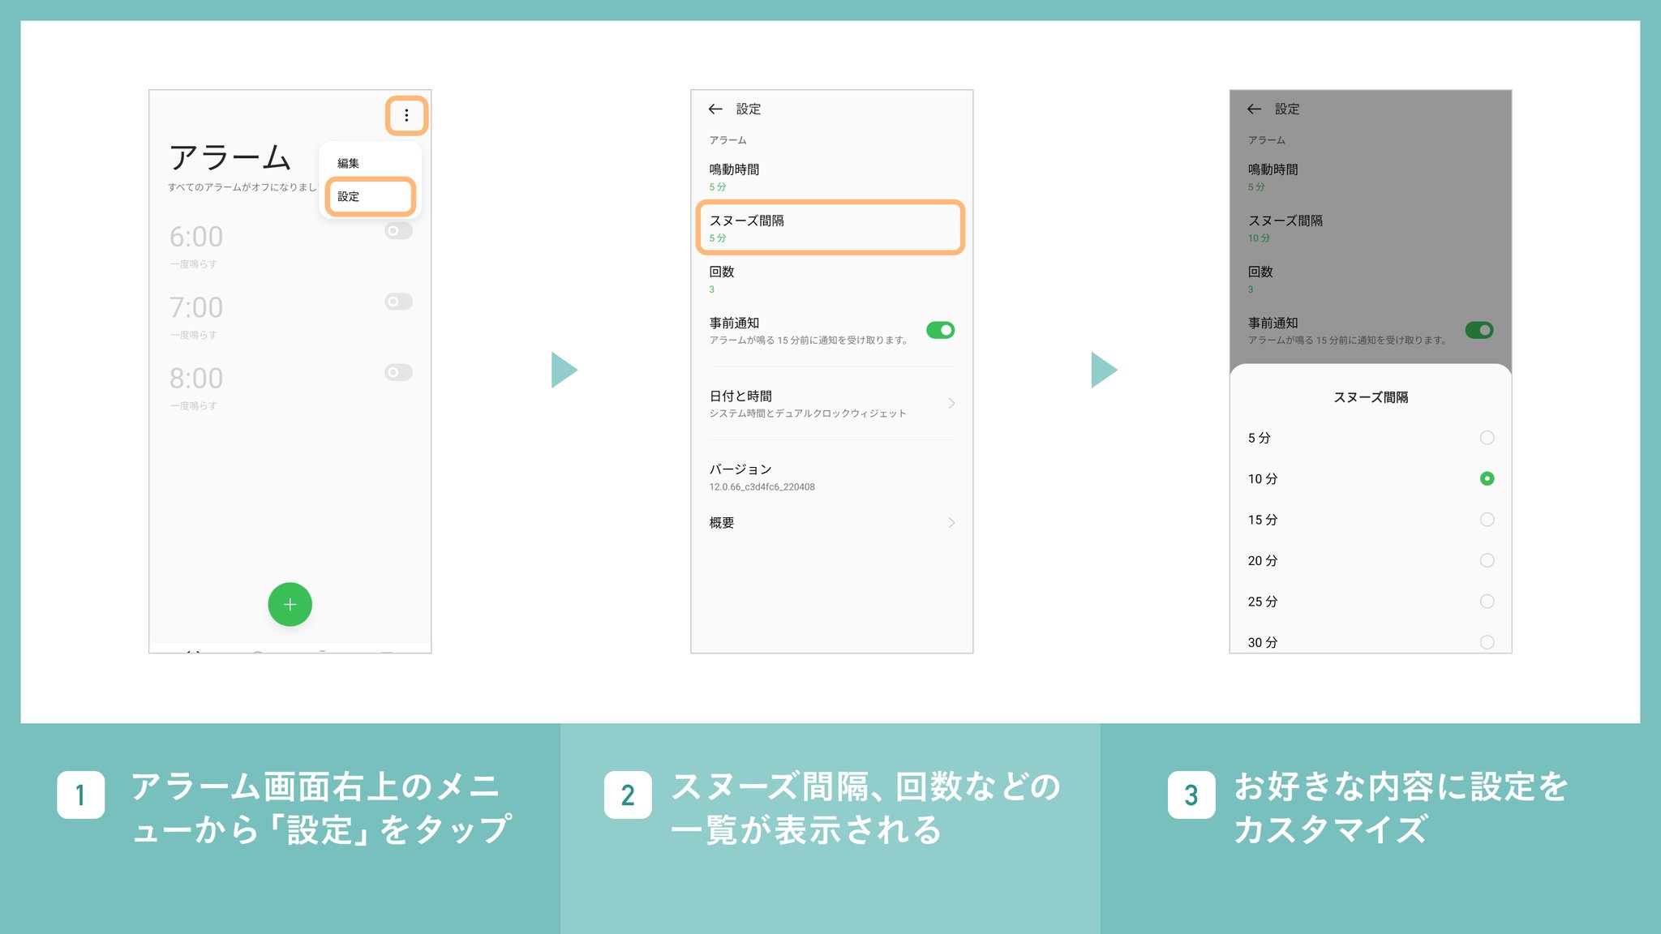
Task: Select the 5 分 snooze interval radio button
Action: click(x=1487, y=438)
